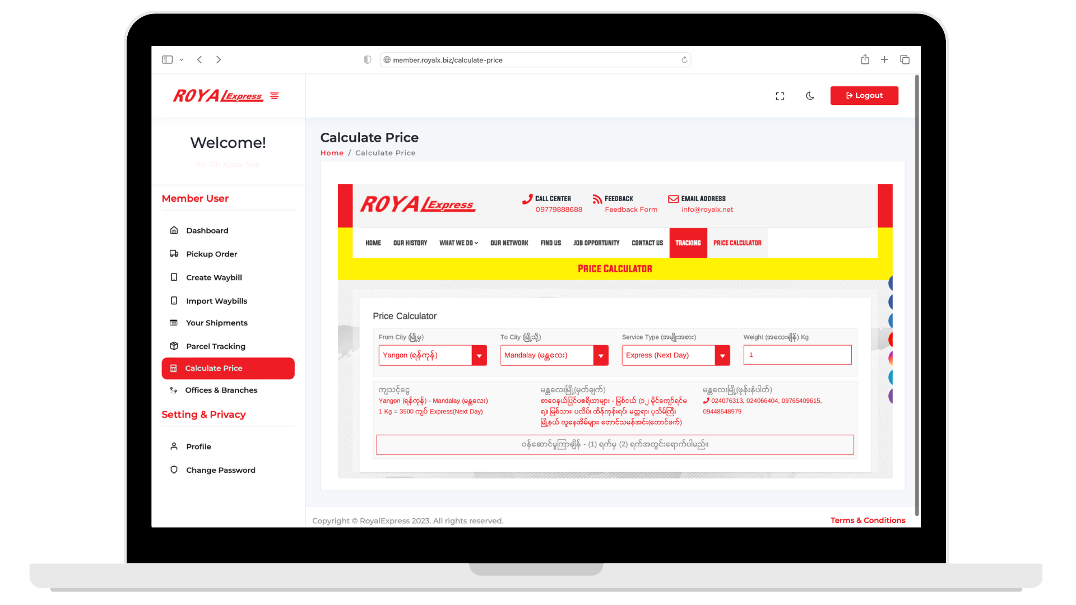Click the Royal Express sidebar logo
1076x605 pixels.
tap(218, 96)
